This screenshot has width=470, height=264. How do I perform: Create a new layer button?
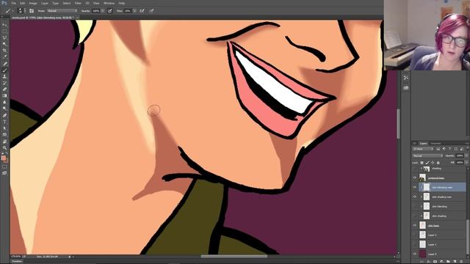tap(455, 262)
